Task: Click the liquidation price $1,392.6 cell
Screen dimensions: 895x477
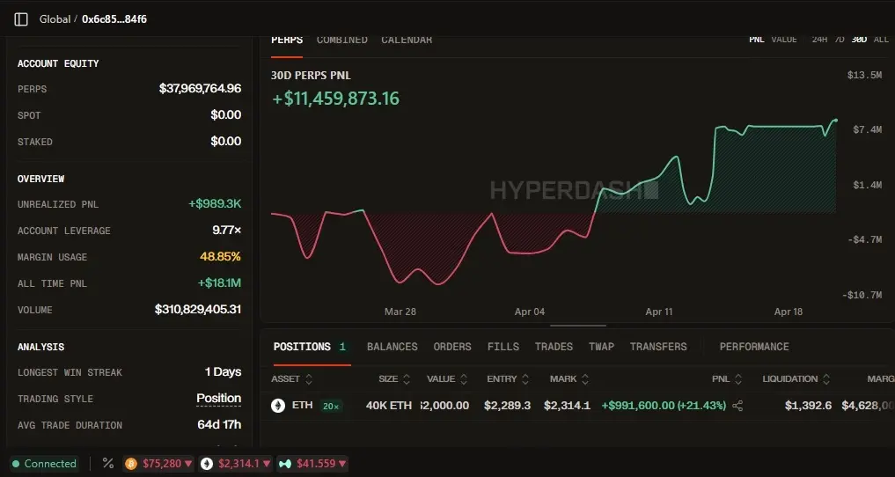Action: click(808, 406)
